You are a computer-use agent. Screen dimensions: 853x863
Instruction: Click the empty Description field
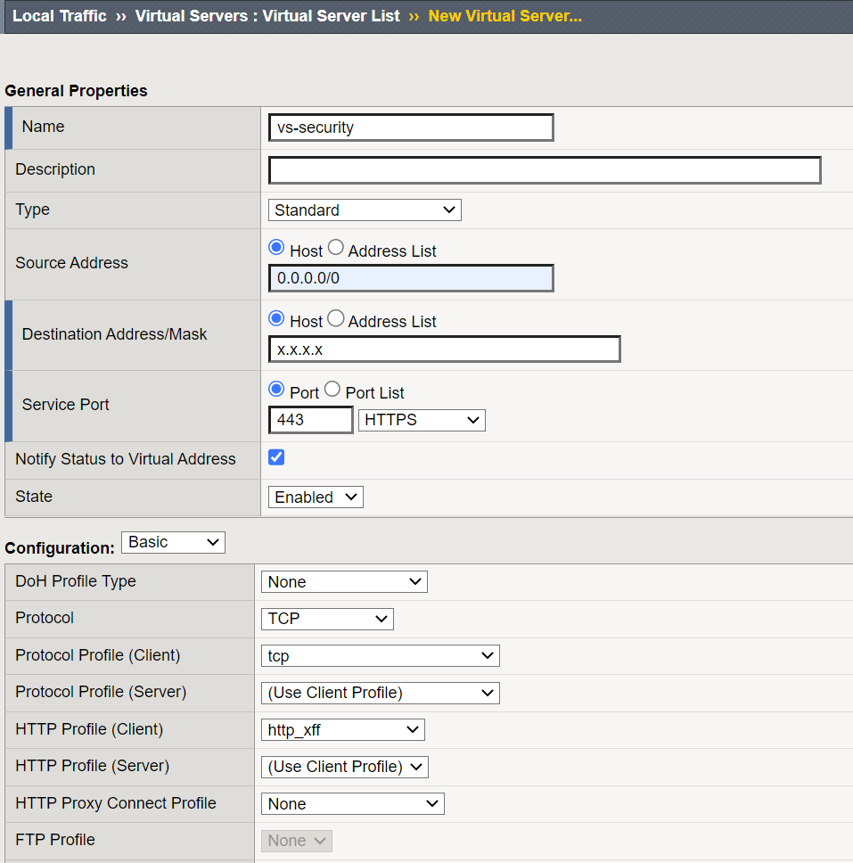[545, 170]
